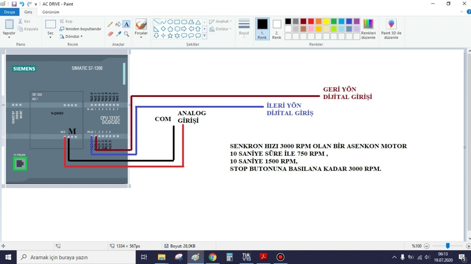Pick the line shape
Screen dimensions: 471x264
click(156, 22)
